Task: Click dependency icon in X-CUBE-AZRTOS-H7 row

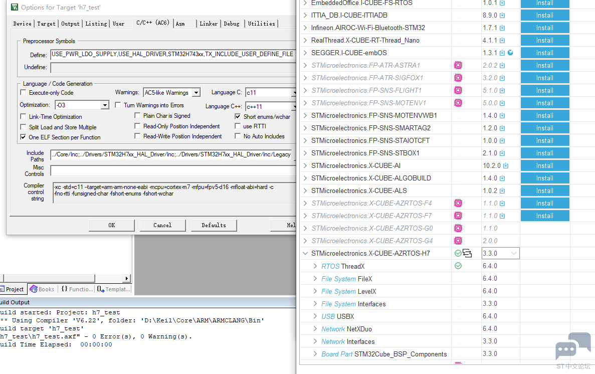Action: (467, 253)
